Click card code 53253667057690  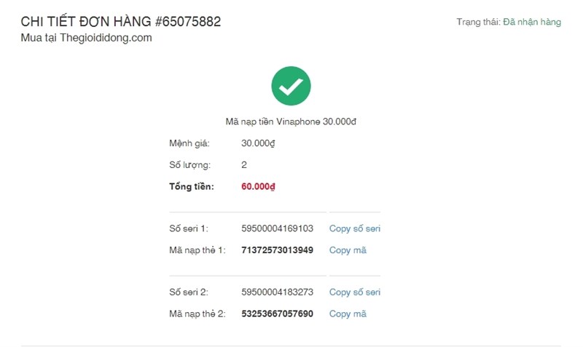(277, 314)
